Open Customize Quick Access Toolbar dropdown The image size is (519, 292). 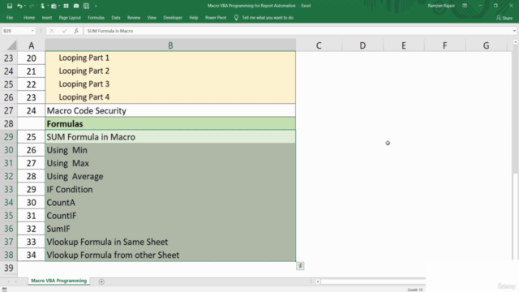(x=96, y=6)
